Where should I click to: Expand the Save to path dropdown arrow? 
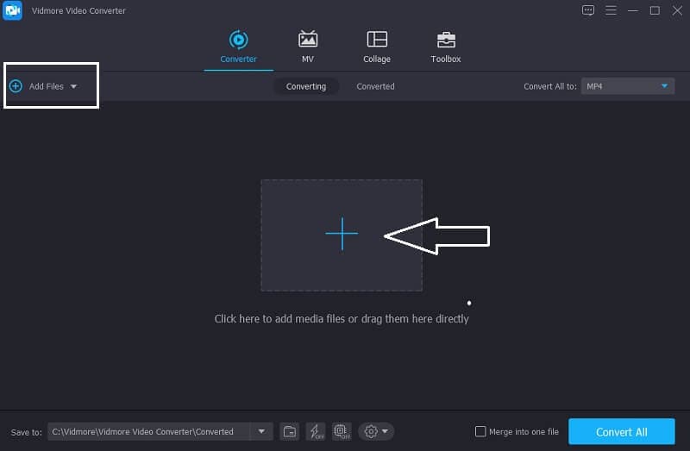[x=262, y=431]
